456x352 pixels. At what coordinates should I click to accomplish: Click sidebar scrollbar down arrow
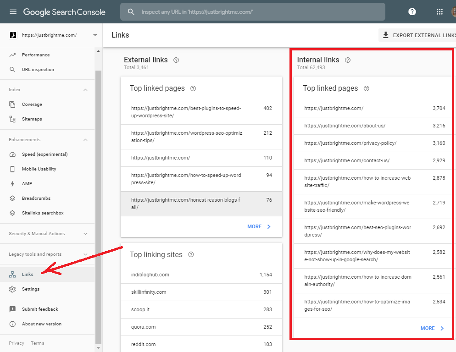coord(98,347)
